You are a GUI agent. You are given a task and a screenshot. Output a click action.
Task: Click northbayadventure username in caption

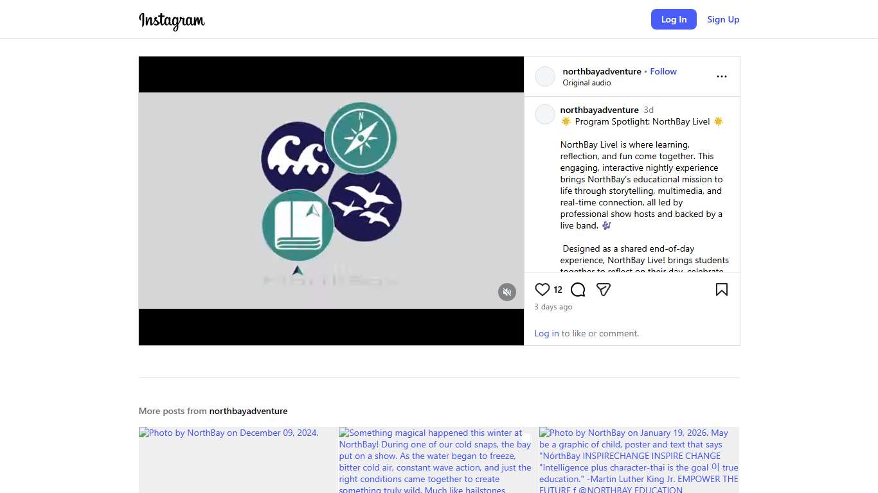click(599, 110)
